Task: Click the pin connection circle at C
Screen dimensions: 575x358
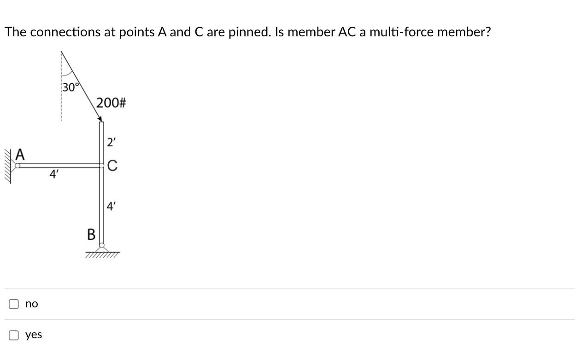Action: click(x=102, y=165)
